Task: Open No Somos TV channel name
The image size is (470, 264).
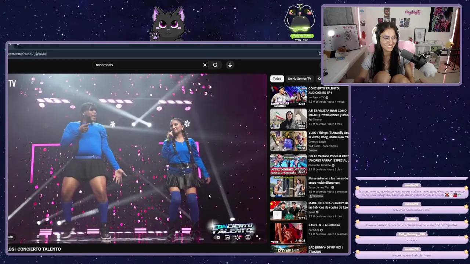Action: (x=317, y=98)
